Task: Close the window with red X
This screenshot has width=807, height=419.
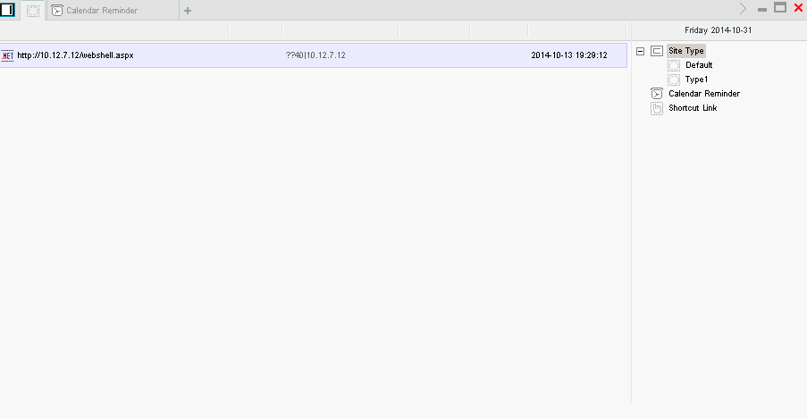Action: click(x=799, y=8)
